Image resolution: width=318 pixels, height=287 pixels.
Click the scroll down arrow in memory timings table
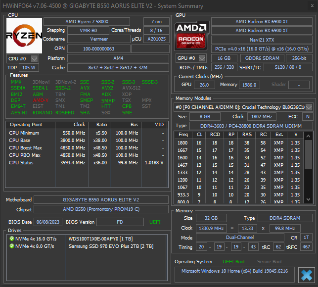(x=308, y=199)
